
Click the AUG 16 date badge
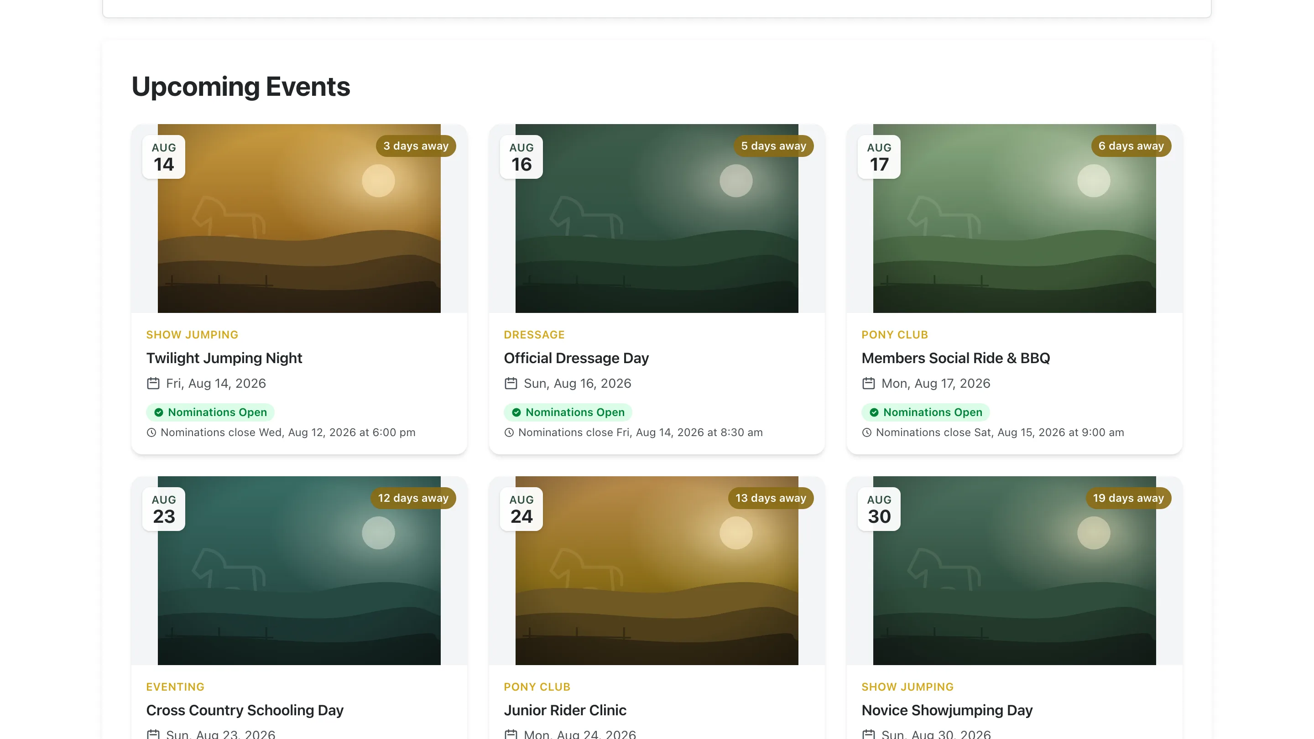tap(521, 157)
